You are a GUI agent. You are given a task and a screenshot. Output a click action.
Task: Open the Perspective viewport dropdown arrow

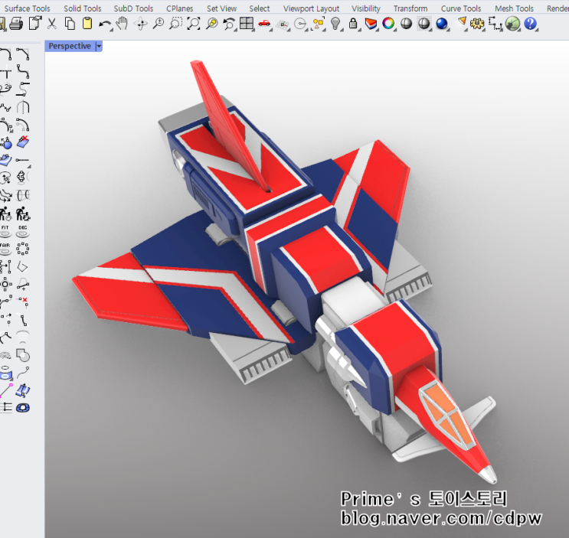click(x=99, y=46)
